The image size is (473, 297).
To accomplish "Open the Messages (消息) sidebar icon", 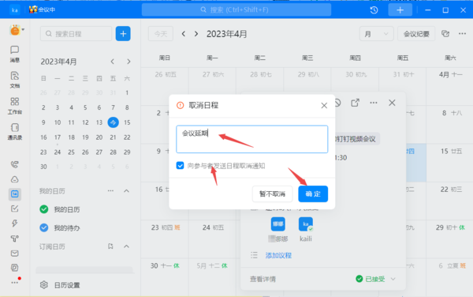I will pos(14,54).
